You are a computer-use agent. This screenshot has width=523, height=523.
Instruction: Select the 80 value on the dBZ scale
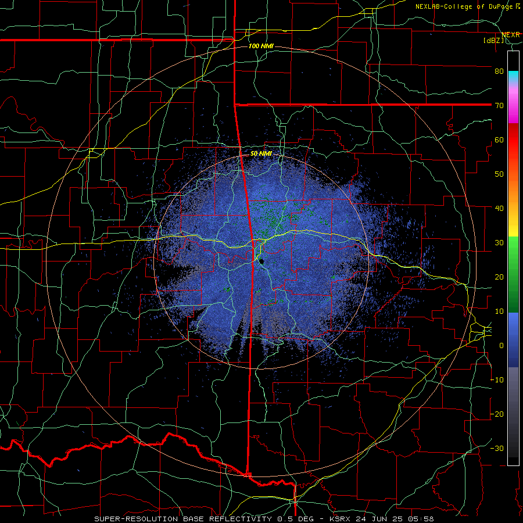[499, 71]
